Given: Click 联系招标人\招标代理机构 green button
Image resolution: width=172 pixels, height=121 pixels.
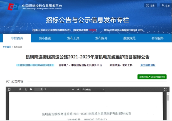Looking at the screenshot, I should pos(152,77).
